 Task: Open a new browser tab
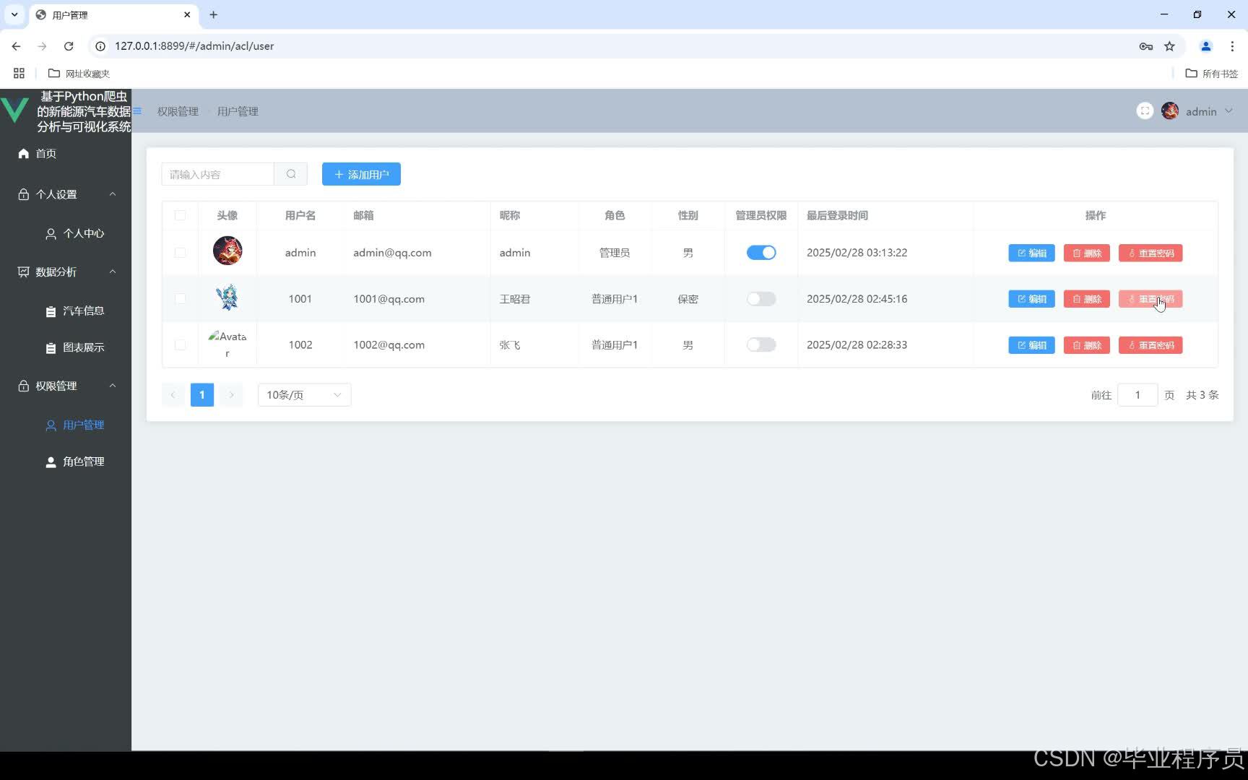(213, 14)
